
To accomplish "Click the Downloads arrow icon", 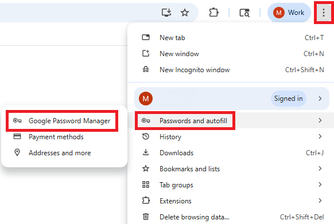I will click(x=146, y=152).
